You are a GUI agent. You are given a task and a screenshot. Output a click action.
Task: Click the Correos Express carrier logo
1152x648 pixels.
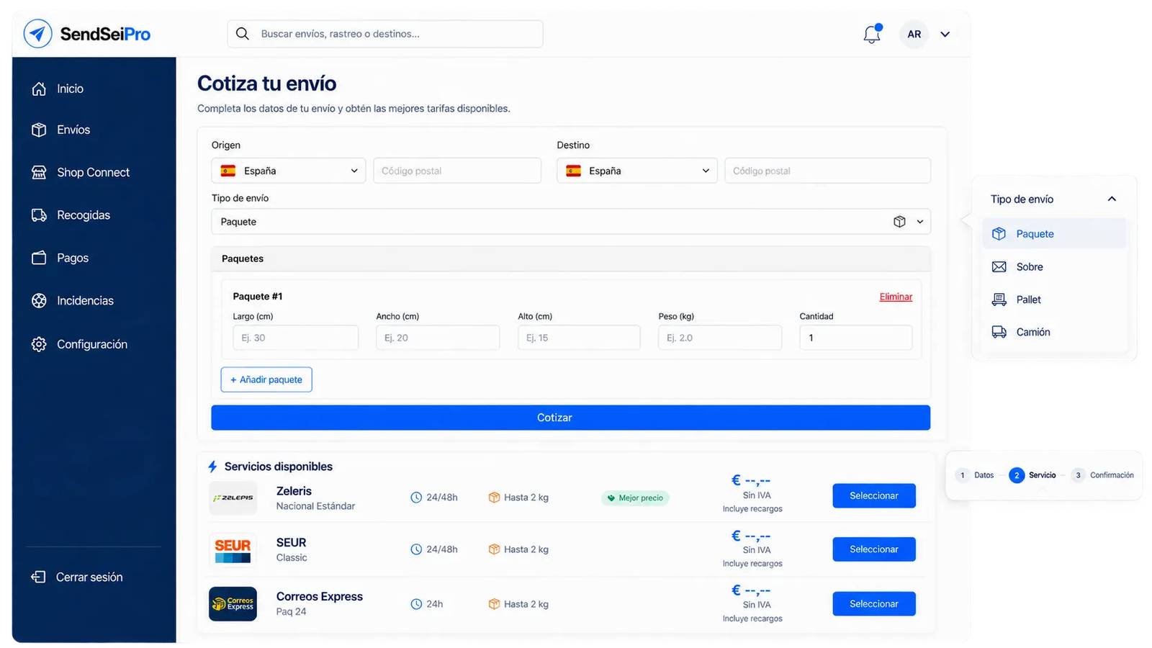233,604
